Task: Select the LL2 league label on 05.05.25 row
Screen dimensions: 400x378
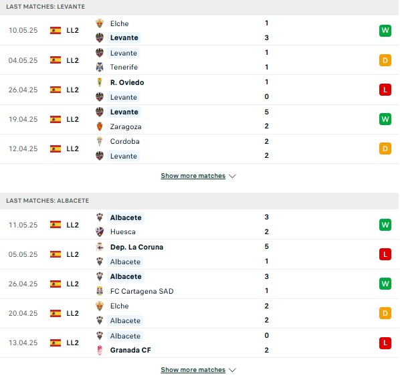Action: 72,254
